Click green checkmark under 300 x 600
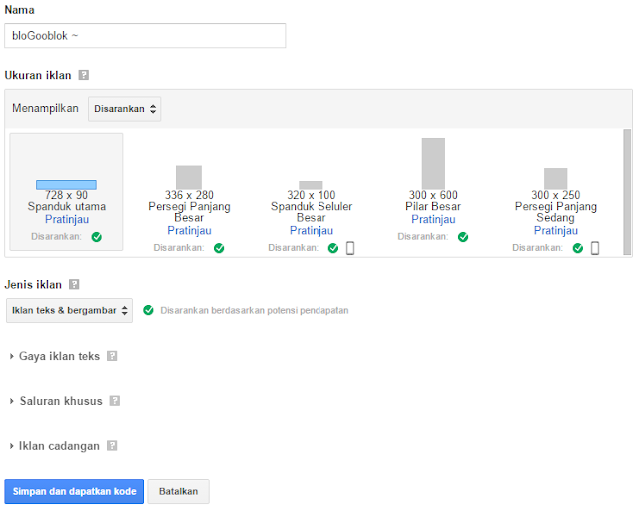This screenshot has height=511, width=639. point(463,237)
